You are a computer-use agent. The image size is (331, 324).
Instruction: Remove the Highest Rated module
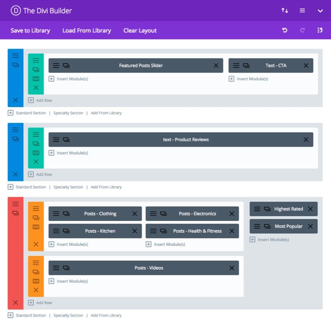[310, 209]
